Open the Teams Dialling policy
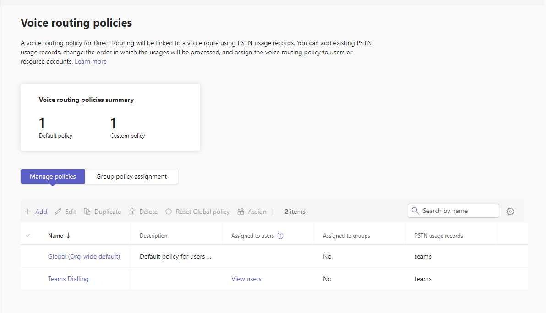Image resolution: width=546 pixels, height=313 pixels. (x=68, y=279)
